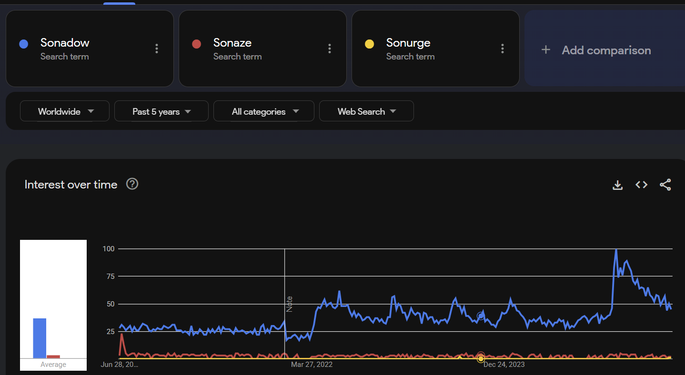
Task: Click the Mar 27, 2022 date label
Action: tap(312, 365)
